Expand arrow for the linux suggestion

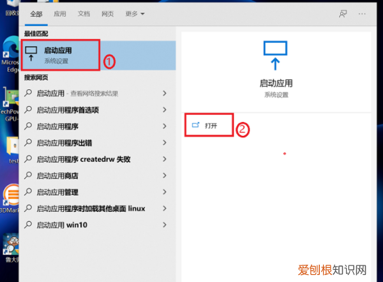[165, 209]
